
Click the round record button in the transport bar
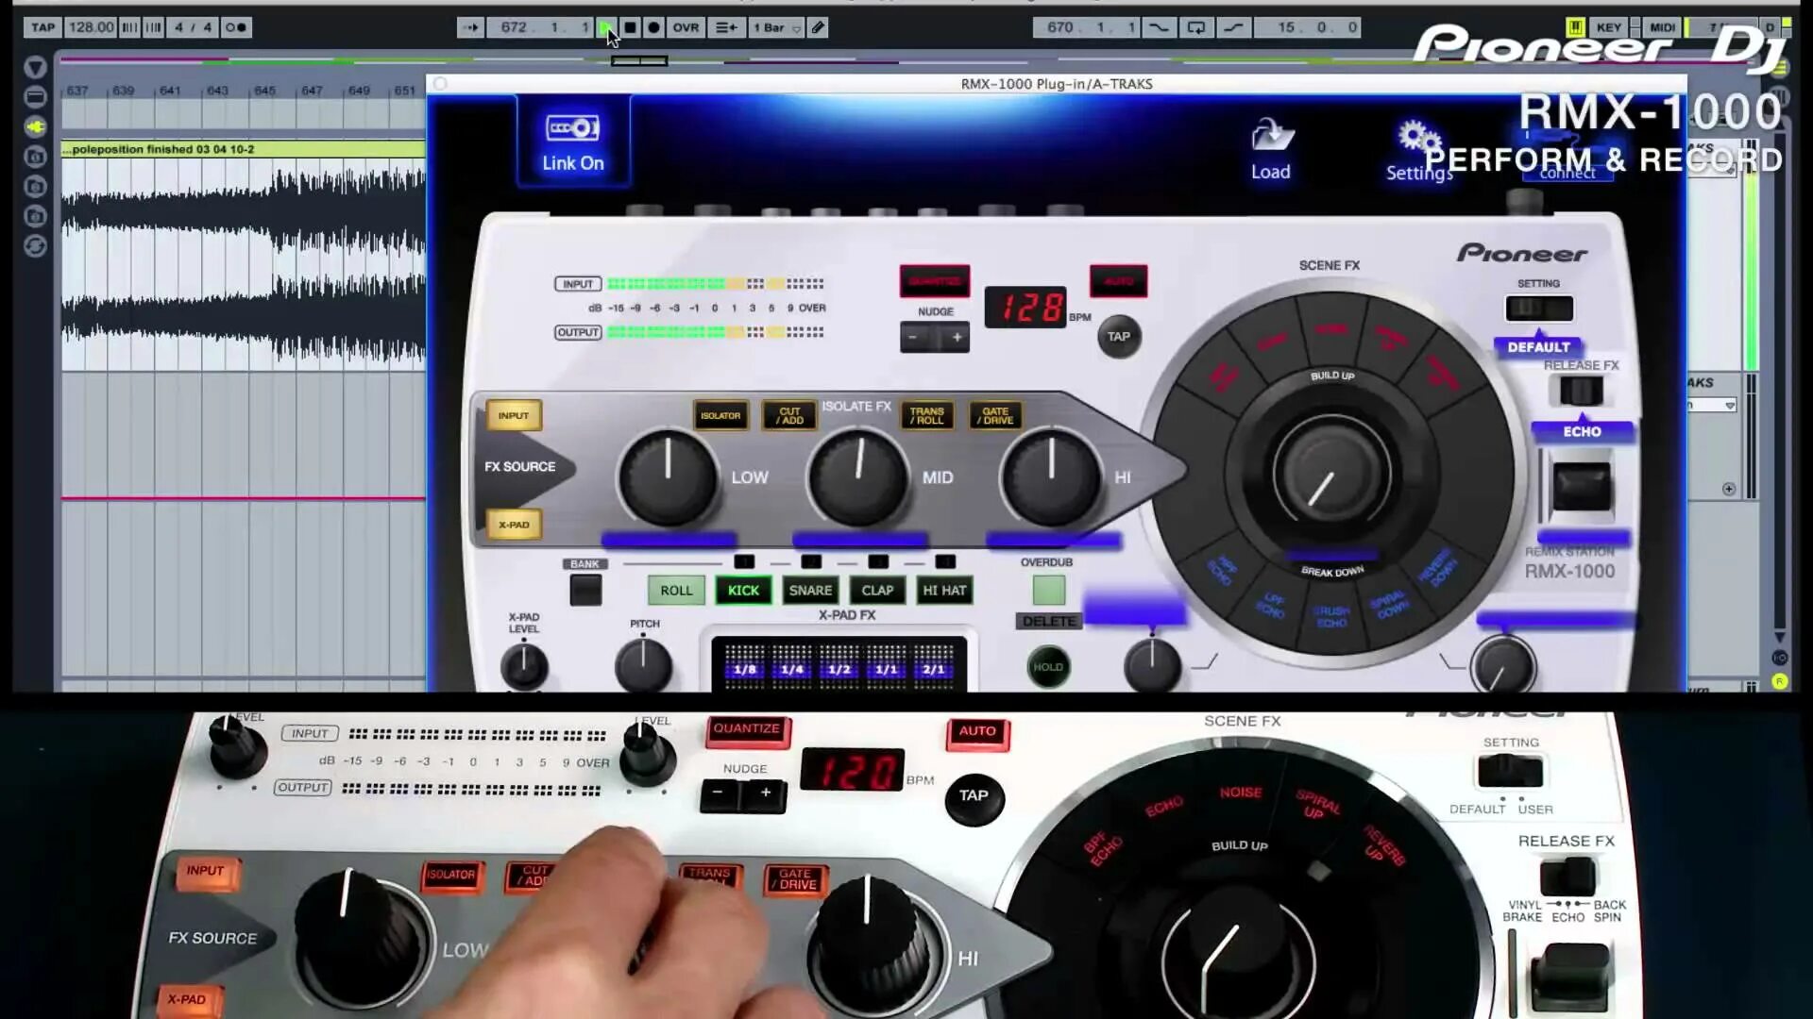(x=653, y=27)
